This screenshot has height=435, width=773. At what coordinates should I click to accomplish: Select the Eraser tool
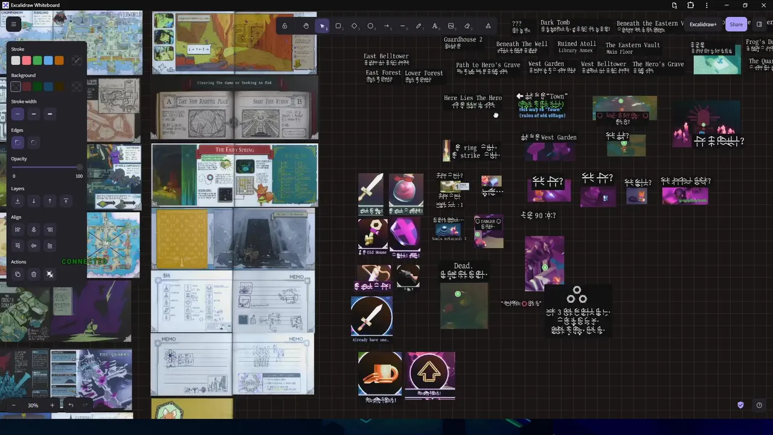coord(467,26)
